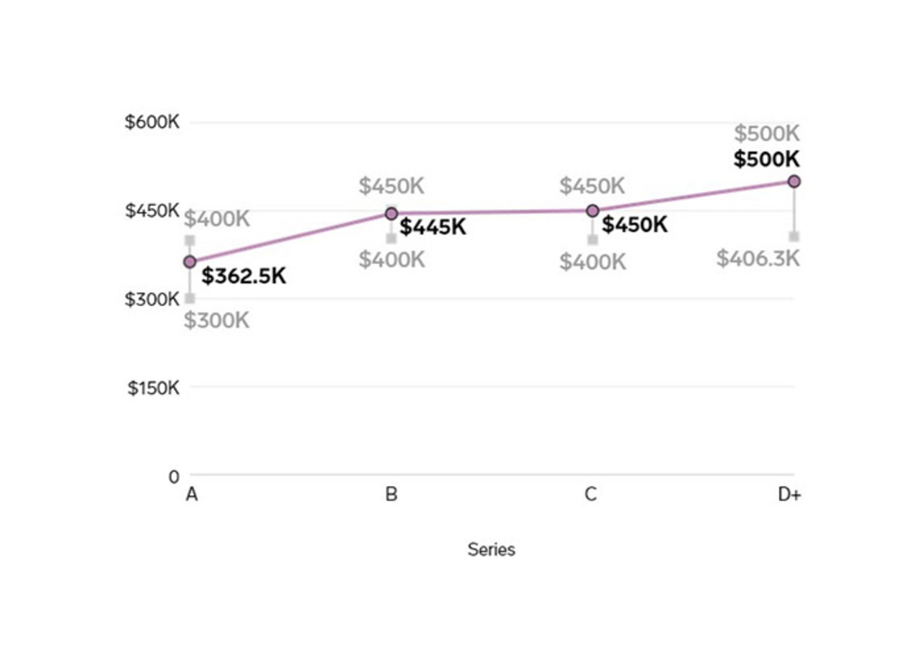Click the $600K y-axis label

(x=152, y=122)
